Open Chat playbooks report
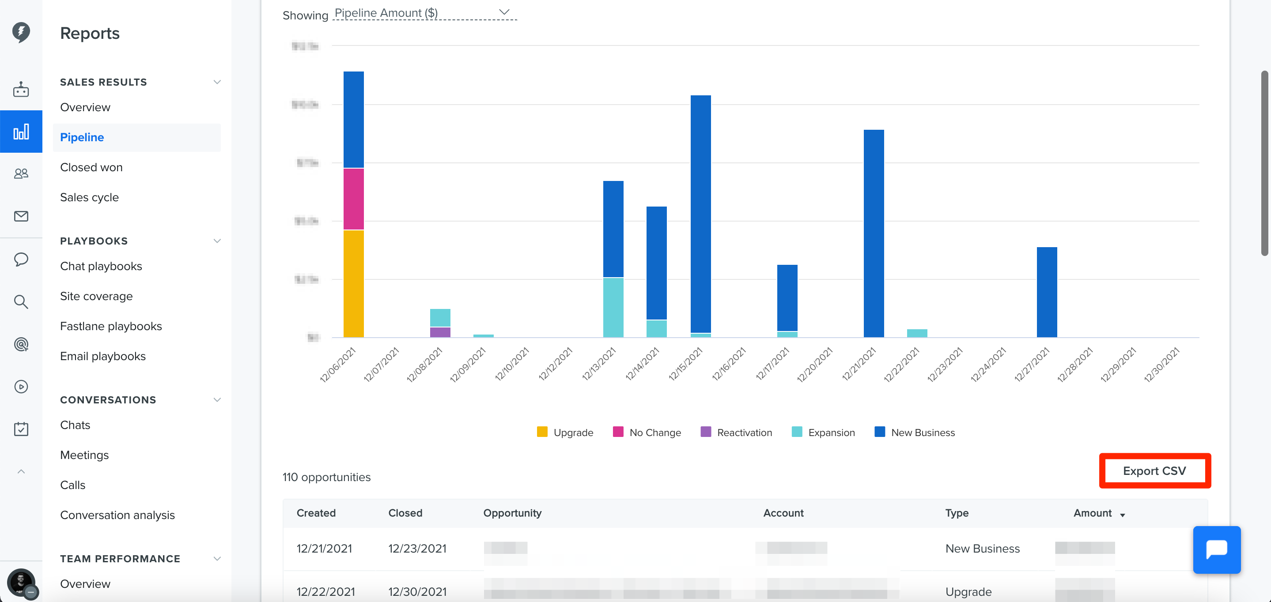 tap(101, 266)
